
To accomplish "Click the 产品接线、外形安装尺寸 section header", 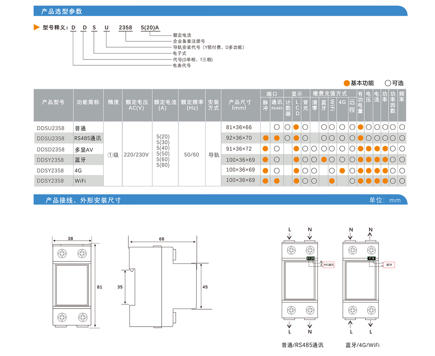I will point(83,200).
